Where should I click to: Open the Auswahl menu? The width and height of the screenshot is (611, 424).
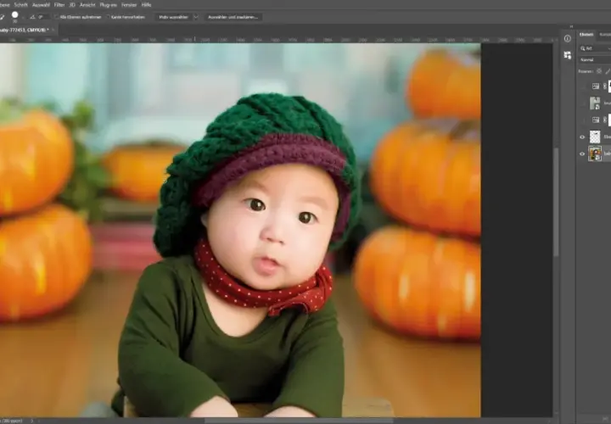pos(41,5)
